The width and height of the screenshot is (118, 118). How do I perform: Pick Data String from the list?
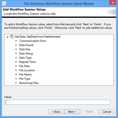pos(26,53)
